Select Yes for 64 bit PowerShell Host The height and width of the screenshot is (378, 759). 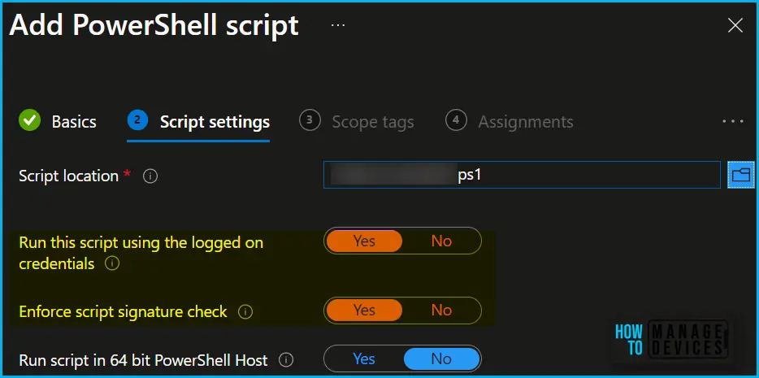(x=364, y=358)
